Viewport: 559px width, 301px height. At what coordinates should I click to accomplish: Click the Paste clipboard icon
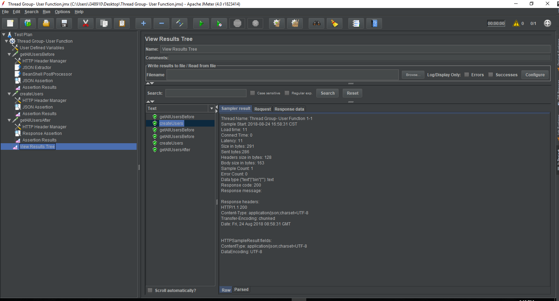tap(122, 23)
